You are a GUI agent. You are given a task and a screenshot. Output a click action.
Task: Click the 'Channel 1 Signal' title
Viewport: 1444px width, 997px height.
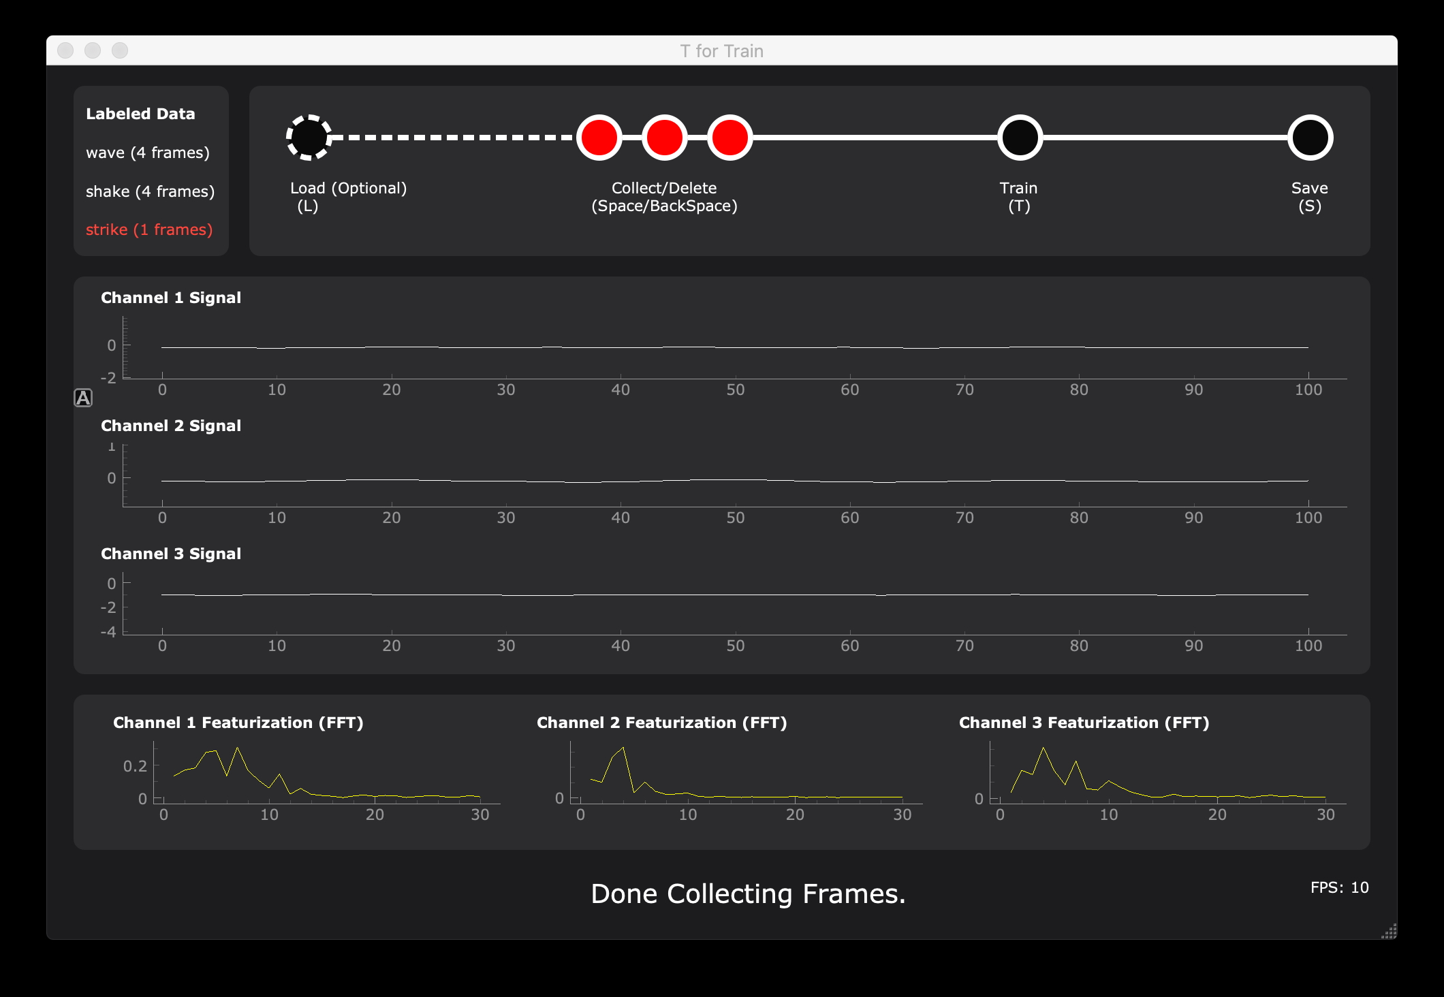[x=171, y=298]
